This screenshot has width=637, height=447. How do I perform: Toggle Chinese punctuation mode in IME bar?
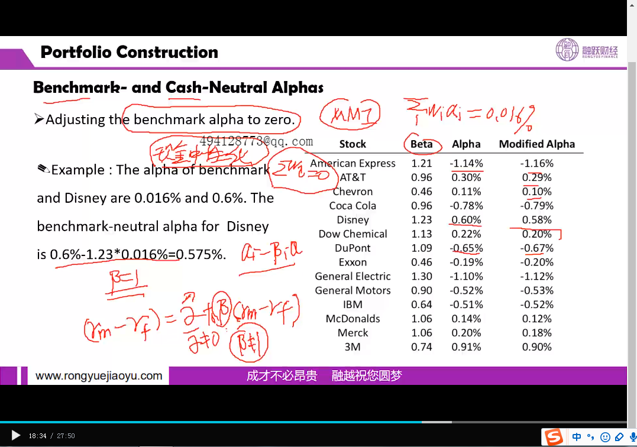click(591, 437)
